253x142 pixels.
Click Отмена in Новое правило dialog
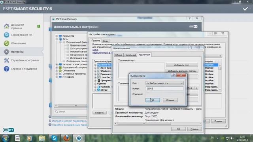194,129
